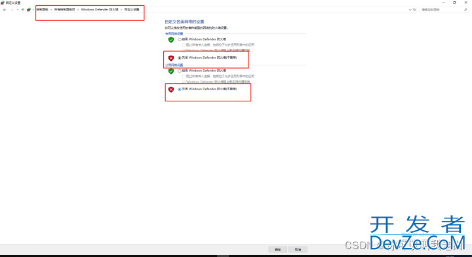Click red shield icon under 专用网络设置
The height and width of the screenshot is (257, 472).
171,58
